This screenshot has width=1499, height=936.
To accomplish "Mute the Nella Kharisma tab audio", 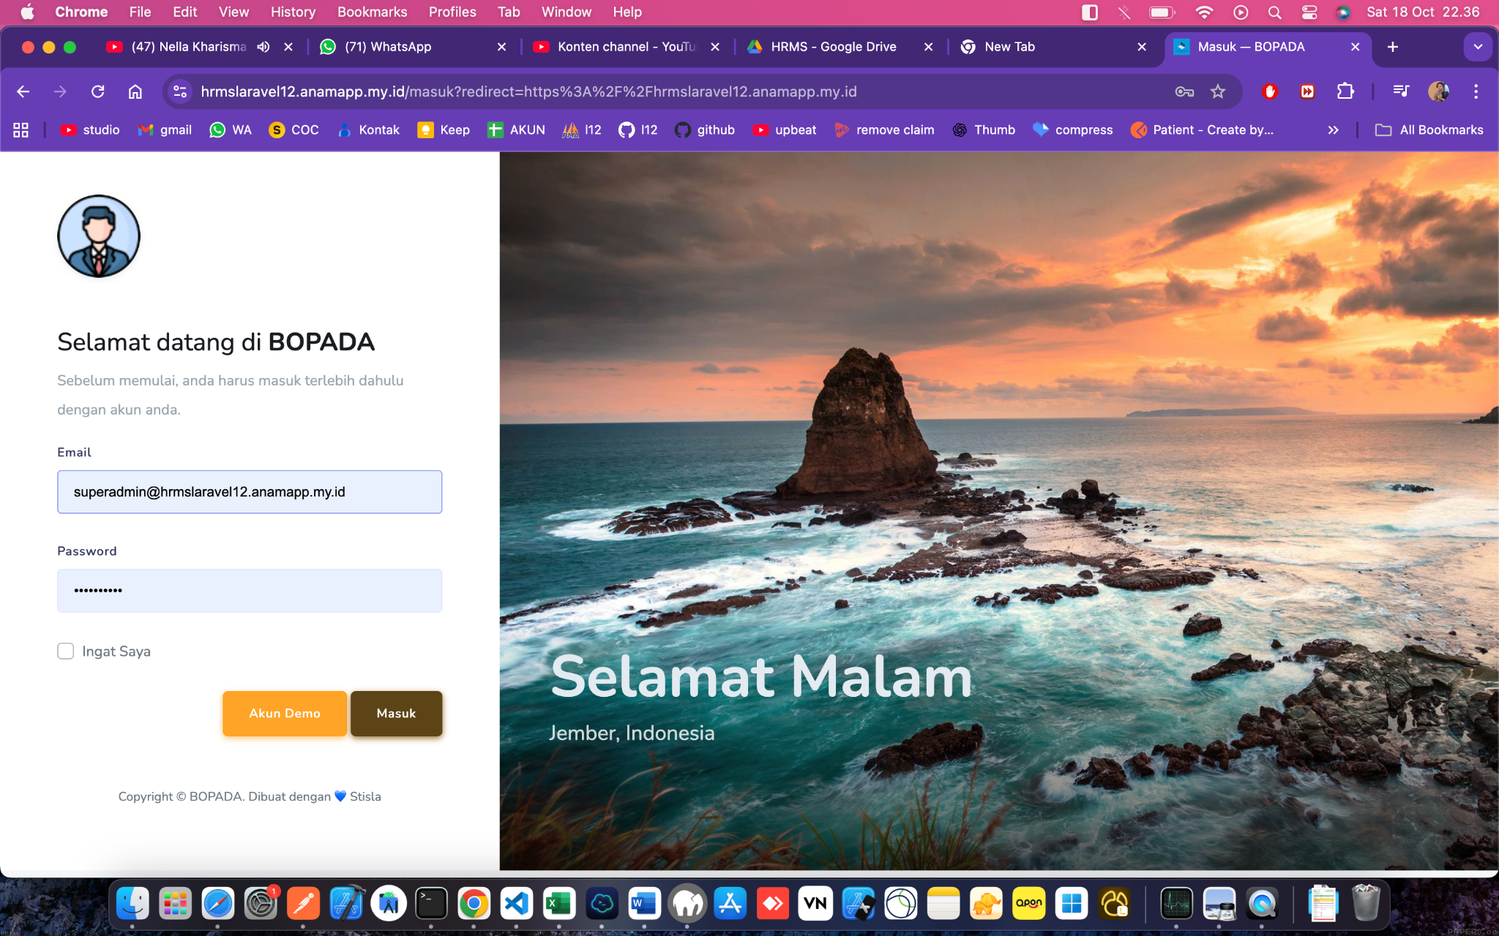I will click(263, 47).
